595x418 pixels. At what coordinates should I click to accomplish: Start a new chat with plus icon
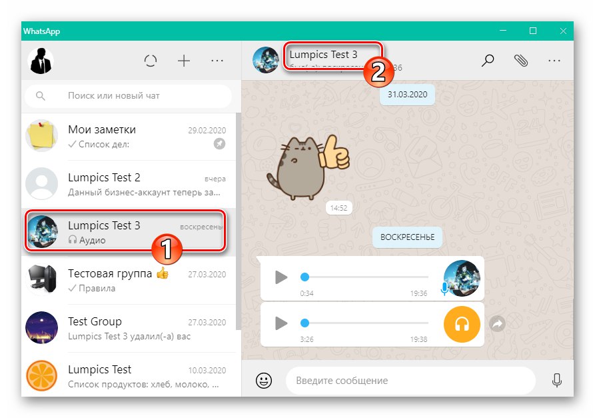184,61
